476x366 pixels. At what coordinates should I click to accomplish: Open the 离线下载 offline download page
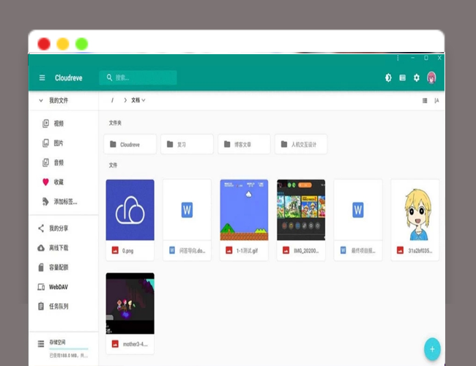tap(59, 248)
